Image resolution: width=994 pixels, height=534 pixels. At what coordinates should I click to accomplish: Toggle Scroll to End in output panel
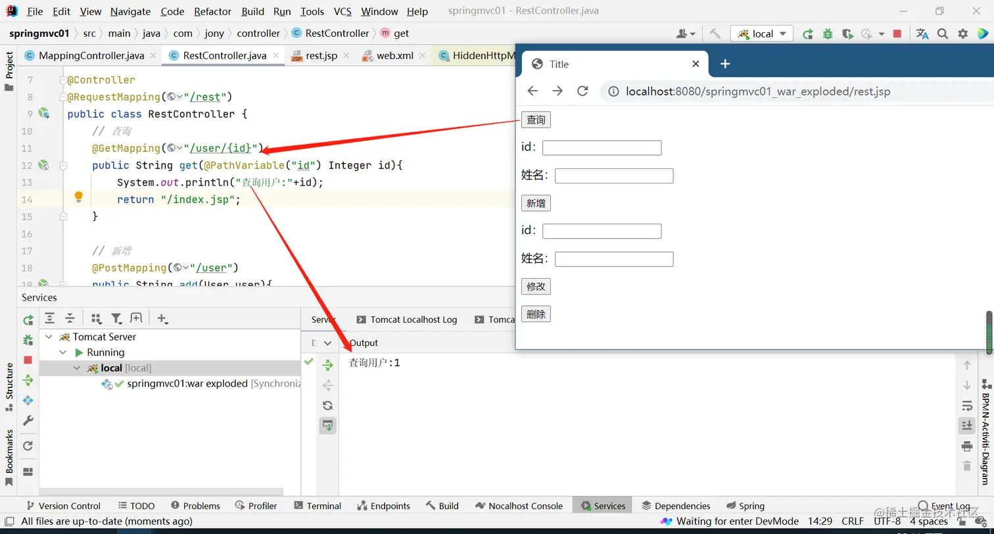[966, 425]
